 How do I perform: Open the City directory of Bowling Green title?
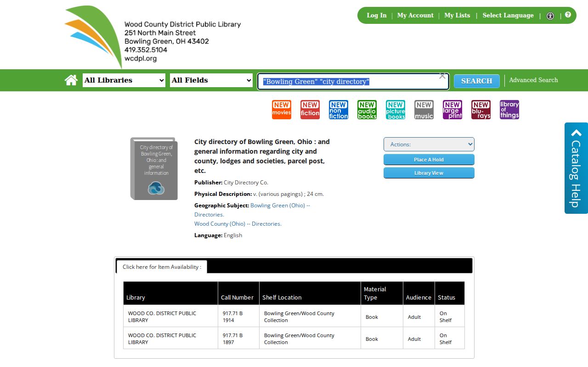pyautogui.click(x=262, y=156)
